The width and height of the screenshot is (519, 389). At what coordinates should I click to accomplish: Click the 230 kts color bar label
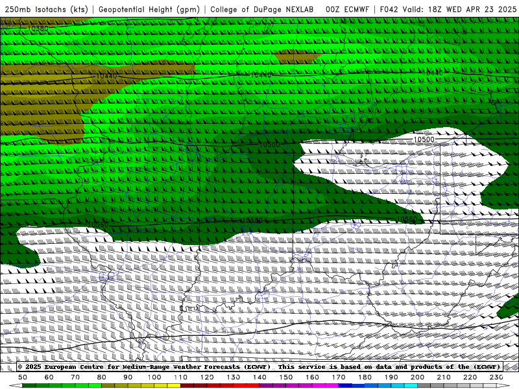point(497,377)
